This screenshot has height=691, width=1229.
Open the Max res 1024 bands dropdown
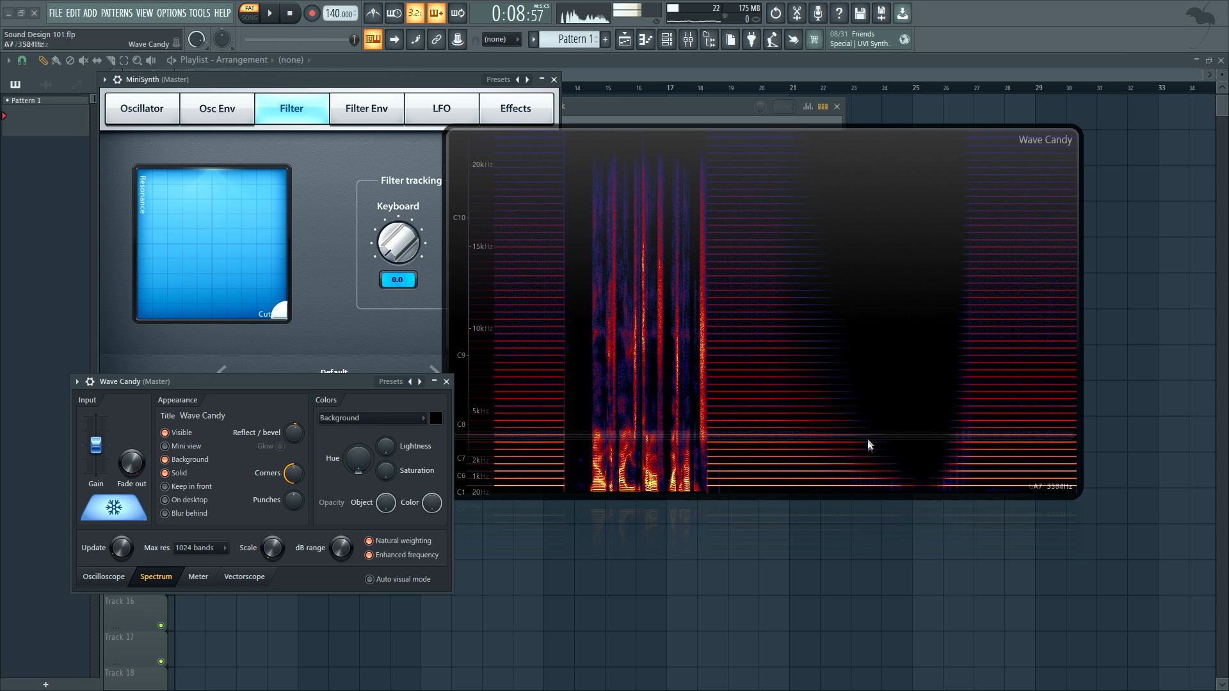(x=200, y=548)
